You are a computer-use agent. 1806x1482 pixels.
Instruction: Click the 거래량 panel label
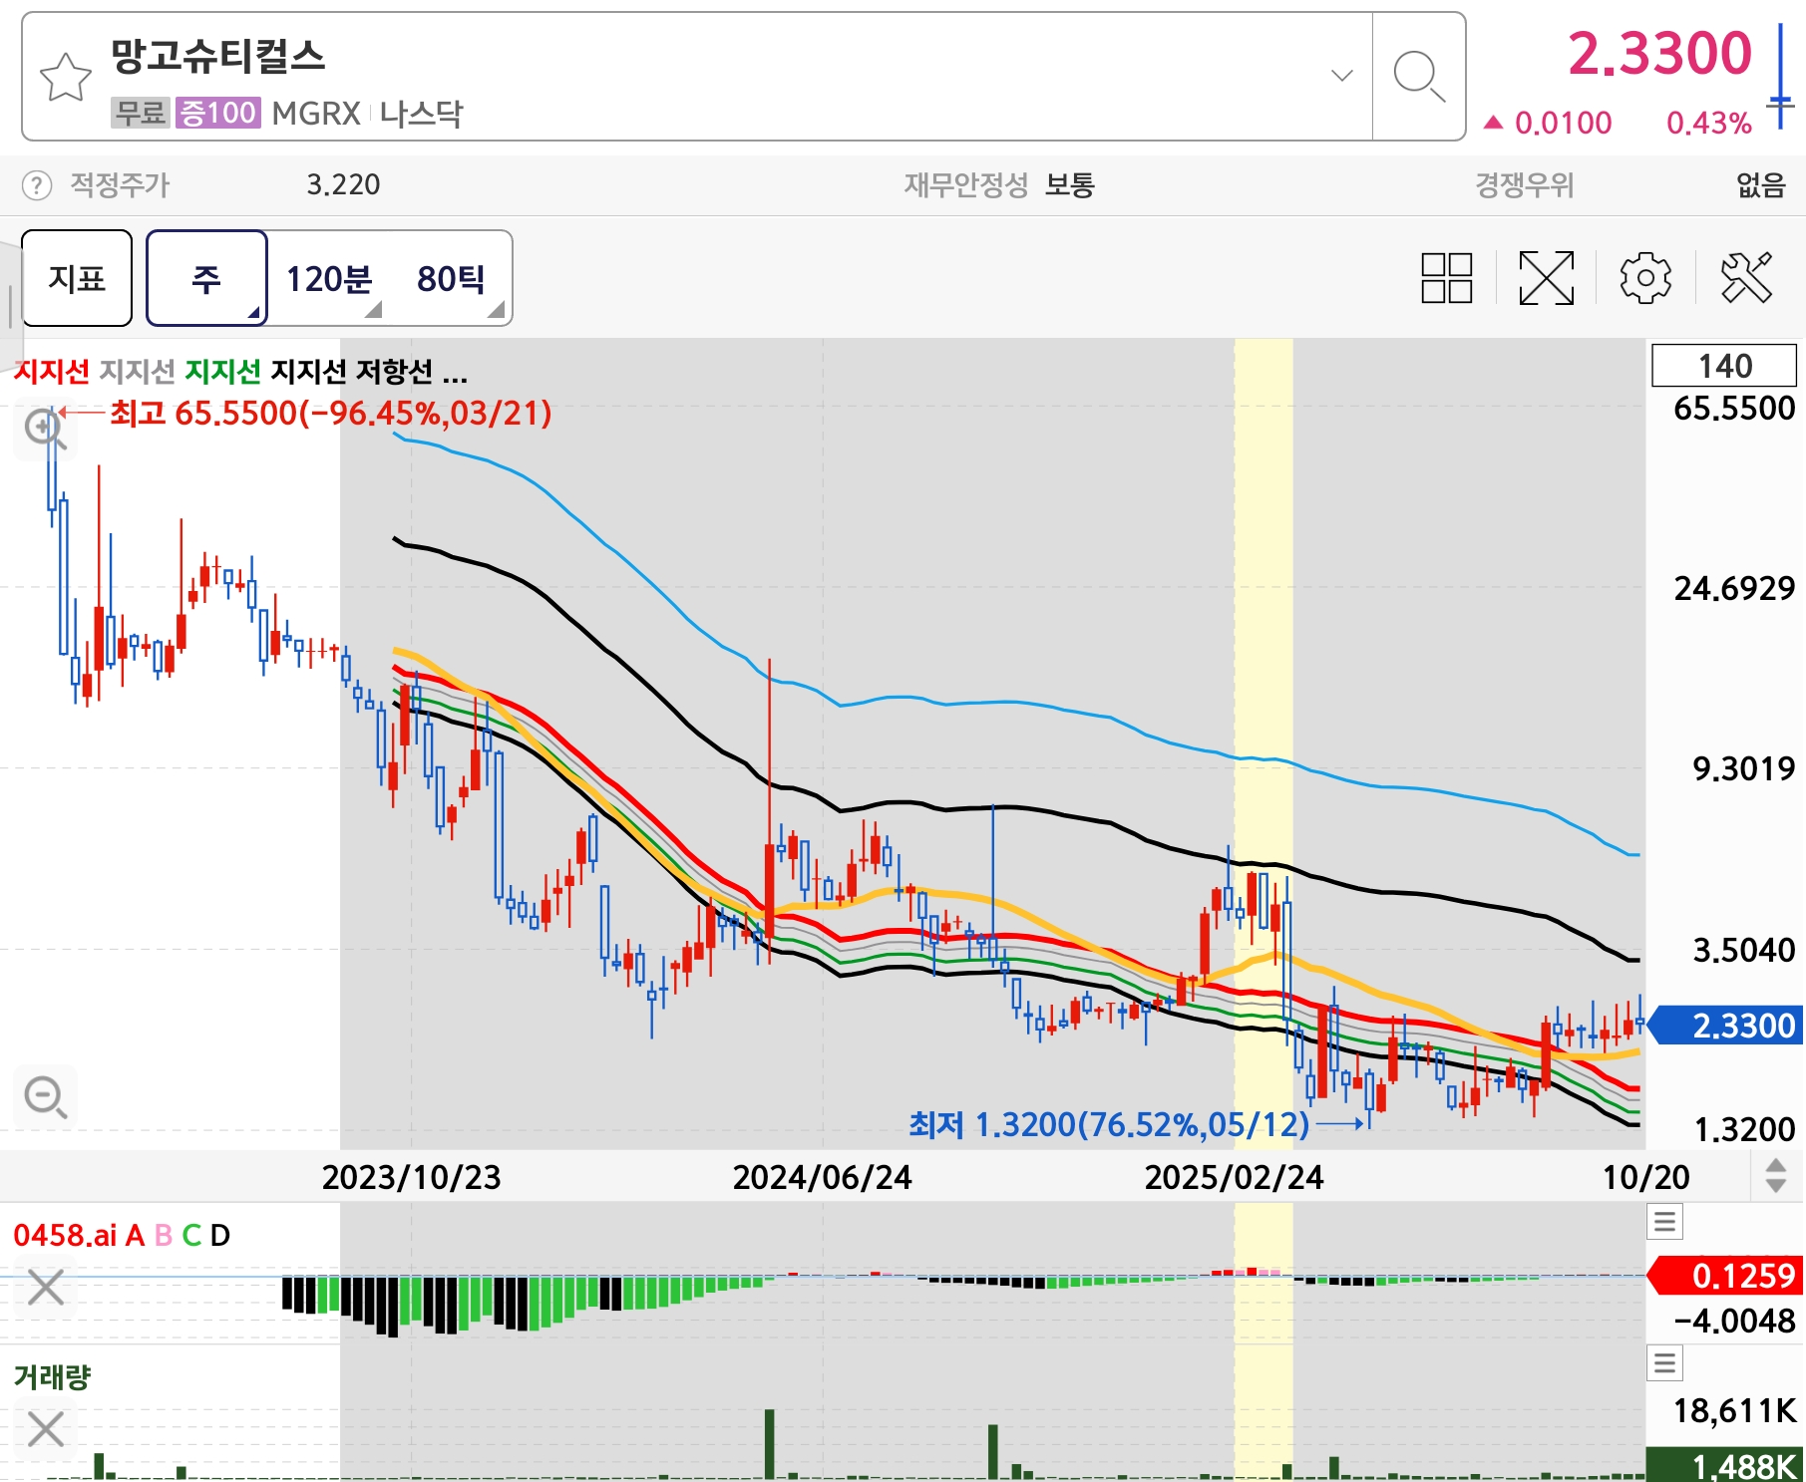(52, 1377)
